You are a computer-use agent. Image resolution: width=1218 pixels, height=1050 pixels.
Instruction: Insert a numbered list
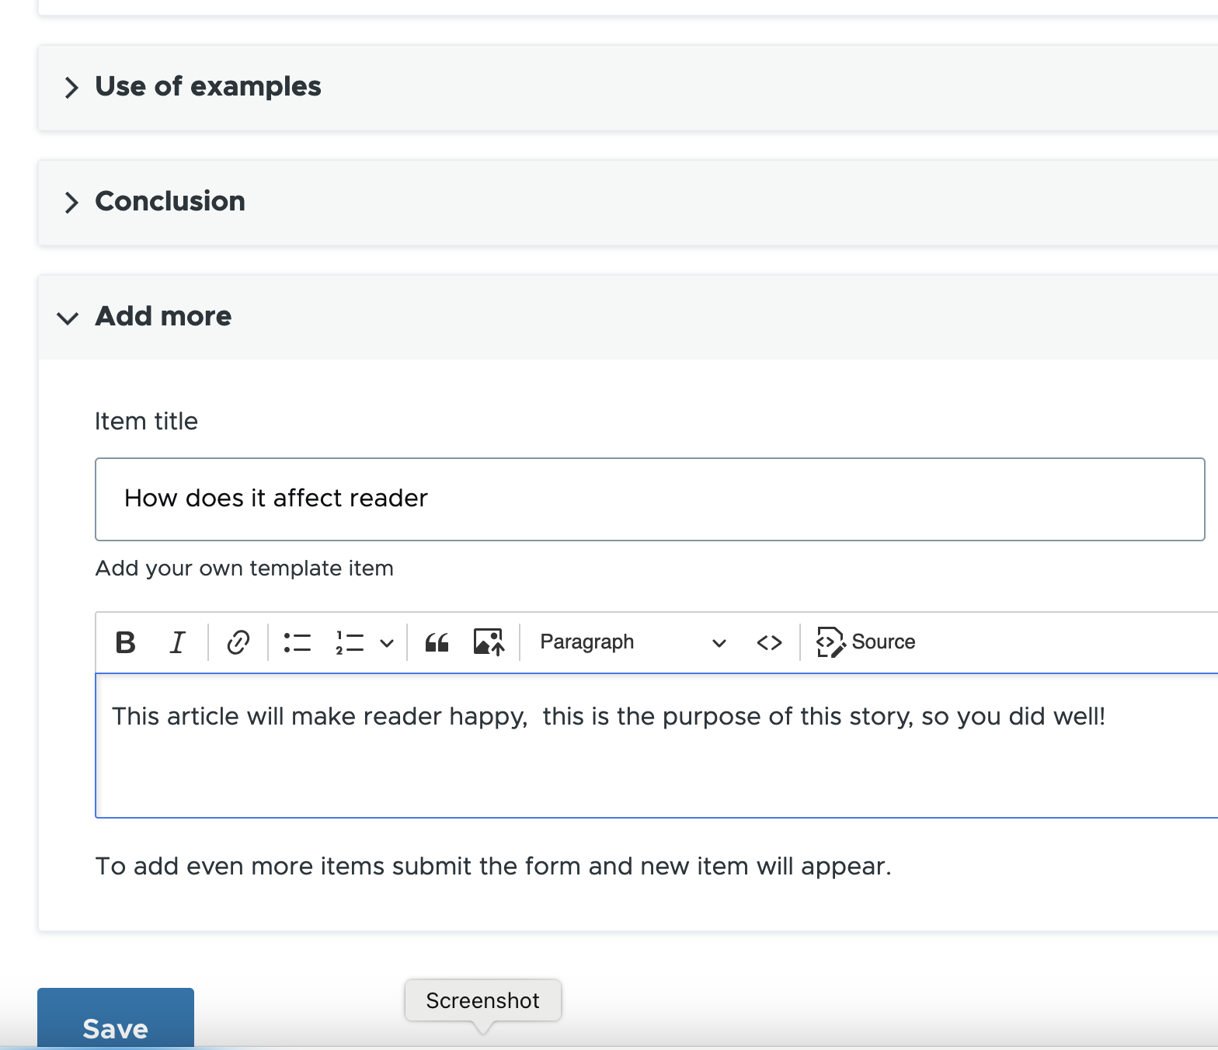point(350,642)
